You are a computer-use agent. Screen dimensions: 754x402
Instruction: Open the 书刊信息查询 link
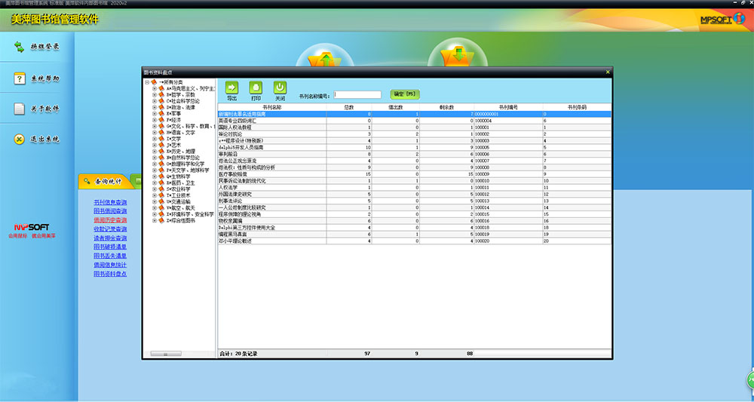click(110, 203)
